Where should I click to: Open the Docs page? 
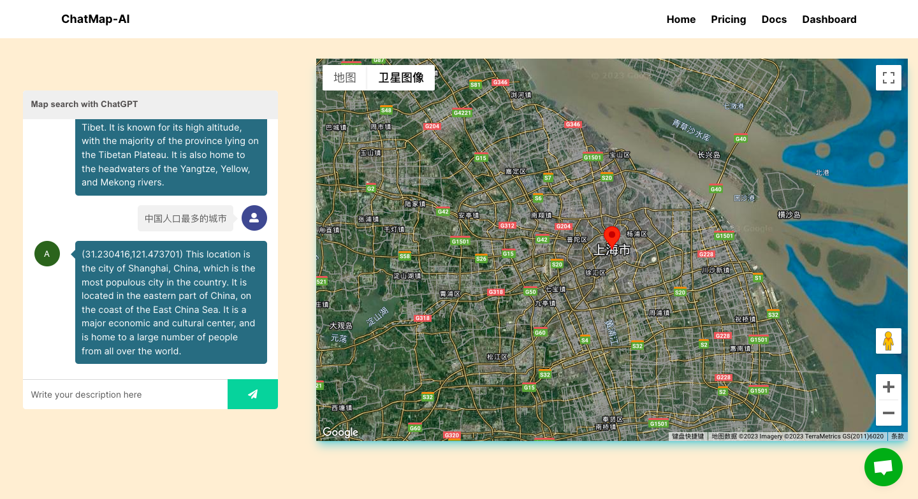pyautogui.click(x=774, y=19)
